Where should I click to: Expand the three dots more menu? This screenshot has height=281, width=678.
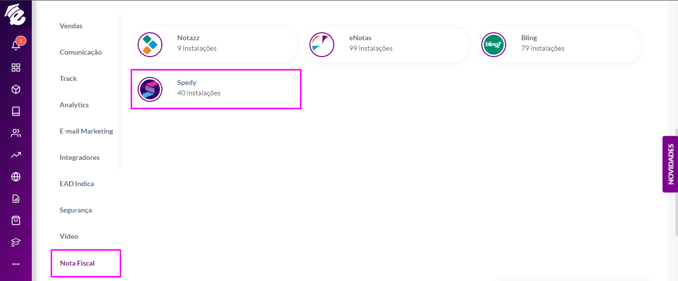[x=16, y=264]
